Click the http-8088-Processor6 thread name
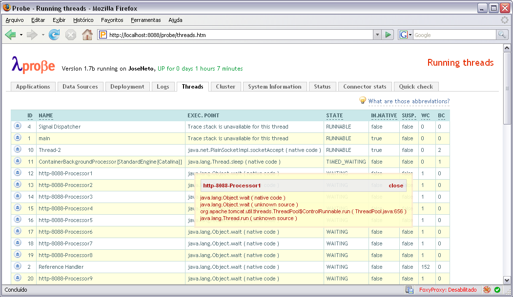Image resolution: width=513 pixels, height=297 pixels. tap(65, 232)
